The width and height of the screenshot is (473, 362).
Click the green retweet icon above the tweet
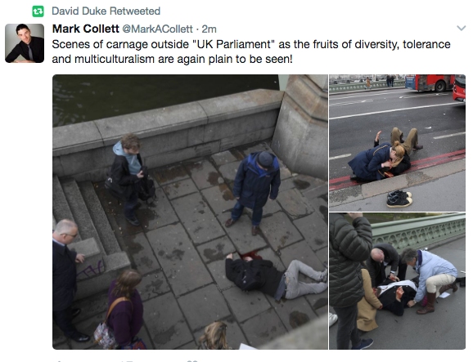pyautogui.click(x=38, y=11)
